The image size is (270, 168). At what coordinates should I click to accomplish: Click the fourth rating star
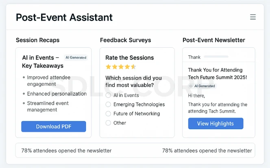pos(127,67)
